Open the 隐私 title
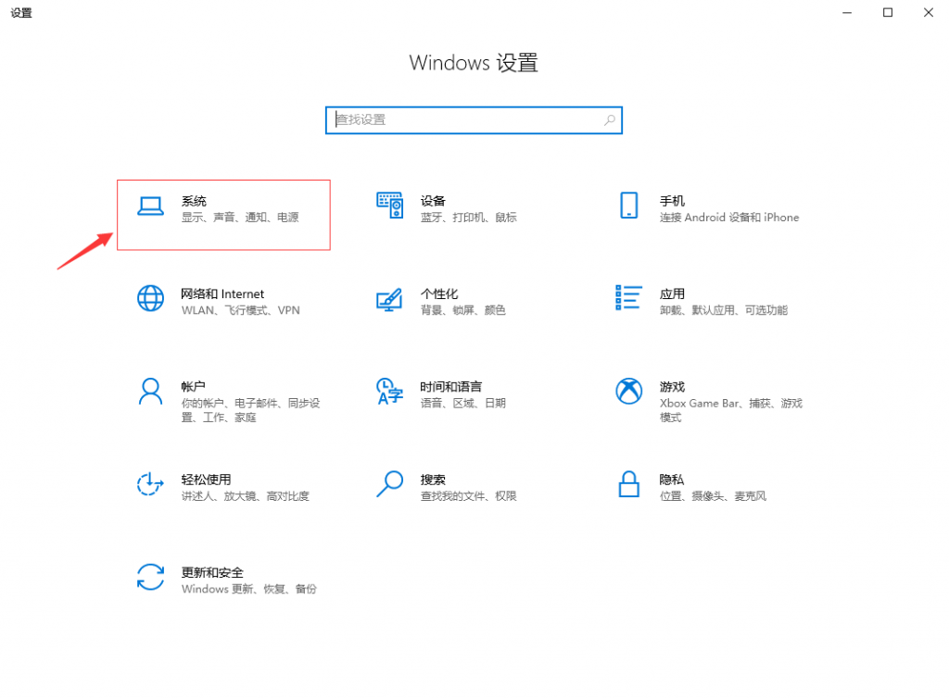Viewport: 949px width, 699px height. click(x=672, y=480)
